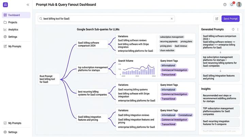Click the Projects folder icon

[5, 22]
